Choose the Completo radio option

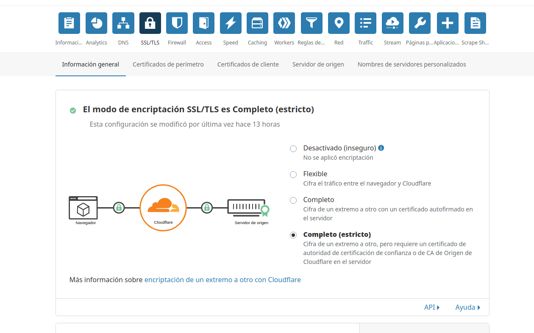[x=293, y=200]
